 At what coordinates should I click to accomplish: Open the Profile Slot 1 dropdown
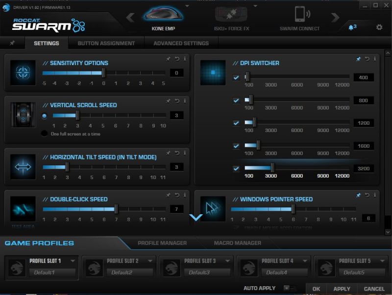pos(73,261)
